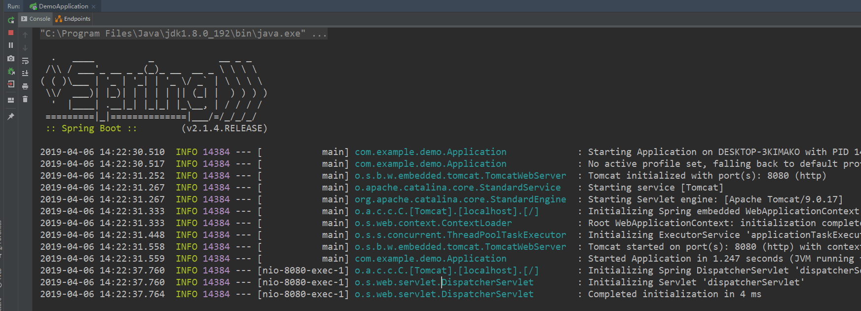This screenshot has height=311, width=861.
Task: Click timestamp 2019-04-06 14:22:37.764
Action: pyautogui.click(x=103, y=294)
